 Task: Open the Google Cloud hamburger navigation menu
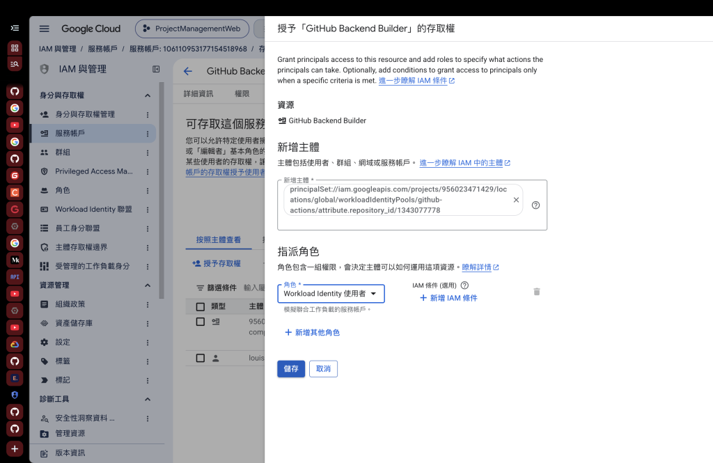(44, 29)
